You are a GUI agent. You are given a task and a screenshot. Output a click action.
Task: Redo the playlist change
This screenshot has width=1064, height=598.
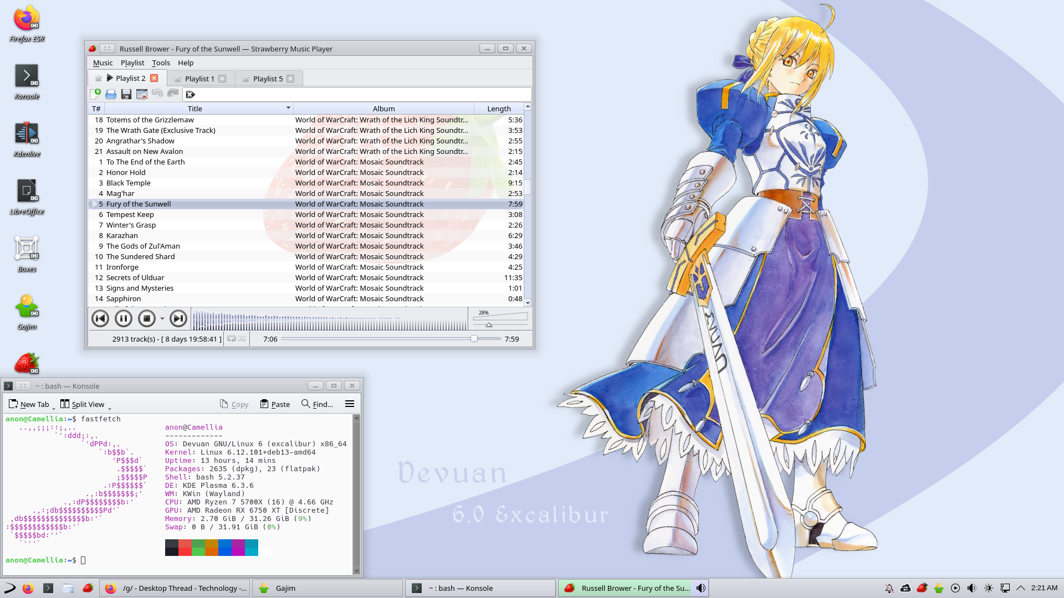click(x=173, y=94)
